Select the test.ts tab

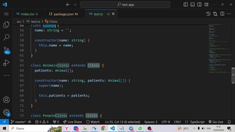(98, 14)
